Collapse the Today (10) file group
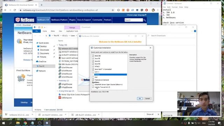The width and height of the screenshot is (224, 126). click(57, 45)
